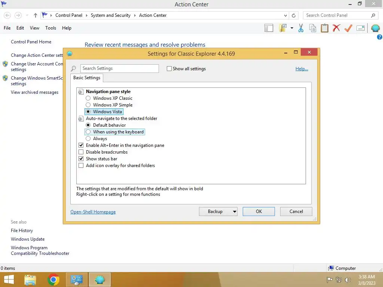Screen dimensions: 383x287
Task: Click the Search Settings input field
Action: click(x=119, y=69)
